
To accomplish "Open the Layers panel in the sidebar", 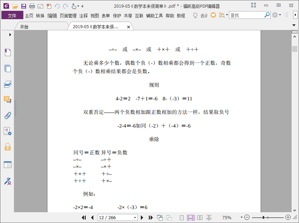I will (x=8, y=84).
